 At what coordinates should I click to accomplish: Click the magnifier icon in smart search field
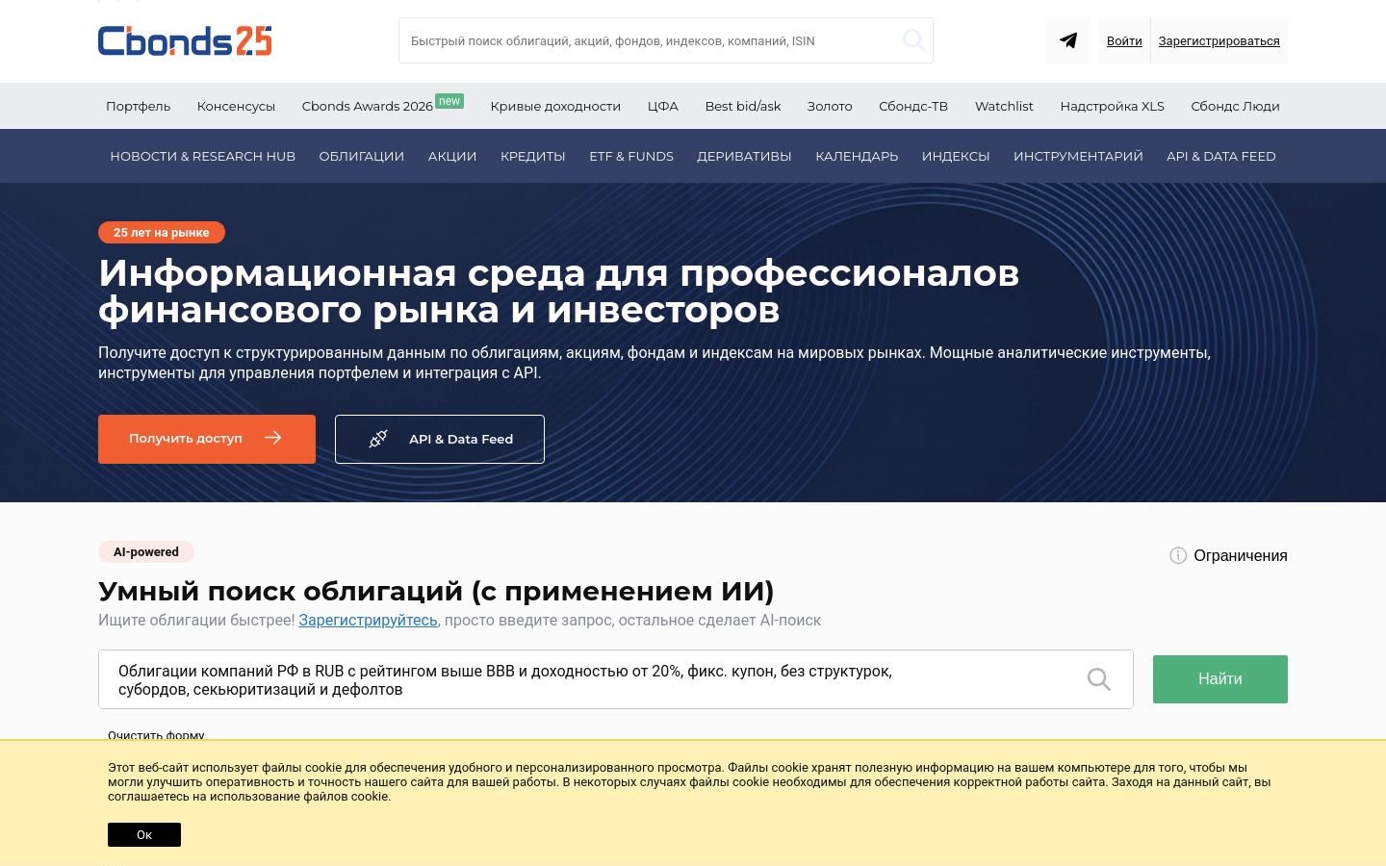click(1098, 679)
